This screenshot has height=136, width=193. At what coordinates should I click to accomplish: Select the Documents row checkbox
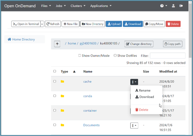click(55, 125)
